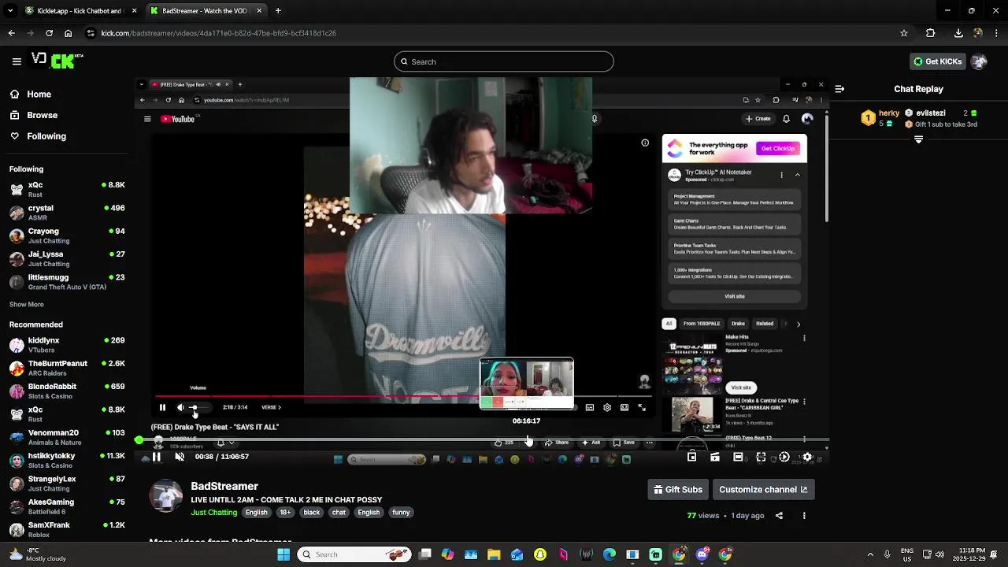The width and height of the screenshot is (1008, 567).
Task: Pause the Kick VOD playback
Action: (157, 457)
